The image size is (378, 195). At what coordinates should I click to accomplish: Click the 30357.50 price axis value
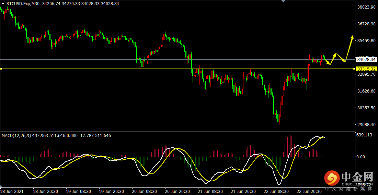click(x=366, y=108)
